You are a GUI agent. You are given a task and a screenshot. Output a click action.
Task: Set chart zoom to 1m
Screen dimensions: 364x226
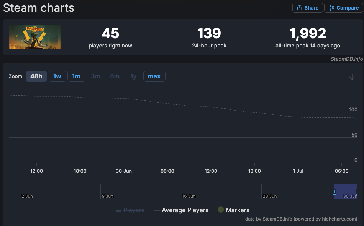76,76
